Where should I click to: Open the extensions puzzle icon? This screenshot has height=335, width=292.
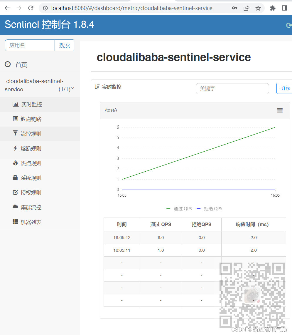click(x=273, y=8)
